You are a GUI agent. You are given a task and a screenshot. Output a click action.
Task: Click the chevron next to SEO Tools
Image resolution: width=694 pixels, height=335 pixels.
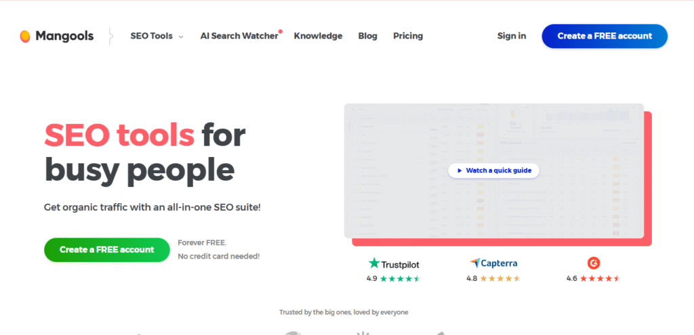coord(181,37)
